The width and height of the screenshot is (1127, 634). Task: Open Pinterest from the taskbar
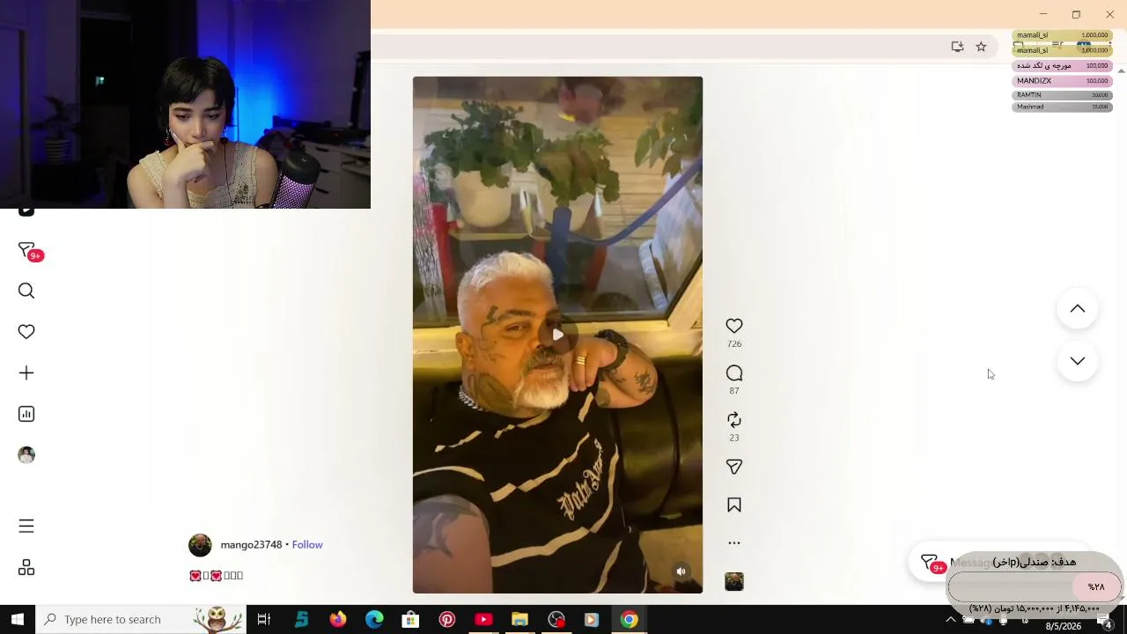[447, 620]
